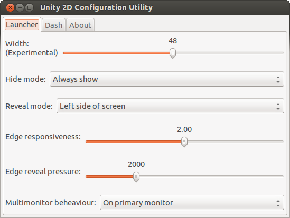Open the About tab
The height and width of the screenshot is (218, 290).
tap(80, 25)
